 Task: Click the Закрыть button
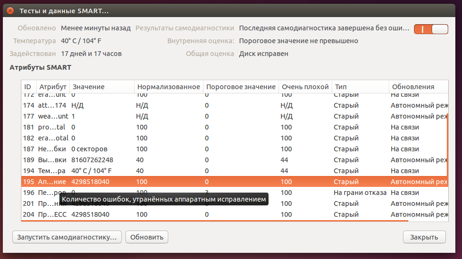[424, 237]
